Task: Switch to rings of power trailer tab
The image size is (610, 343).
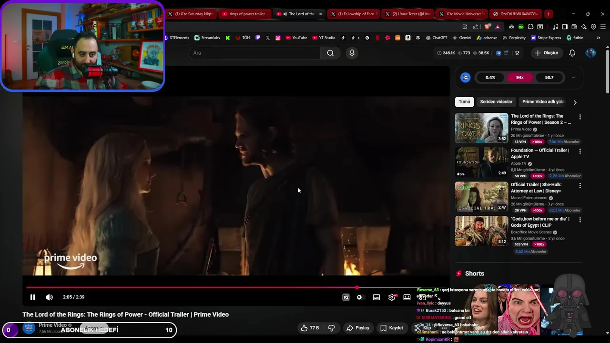Action: point(245,14)
